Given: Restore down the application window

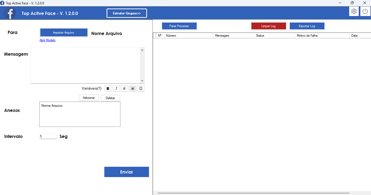Looking at the screenshot, I should click(352, 3).
